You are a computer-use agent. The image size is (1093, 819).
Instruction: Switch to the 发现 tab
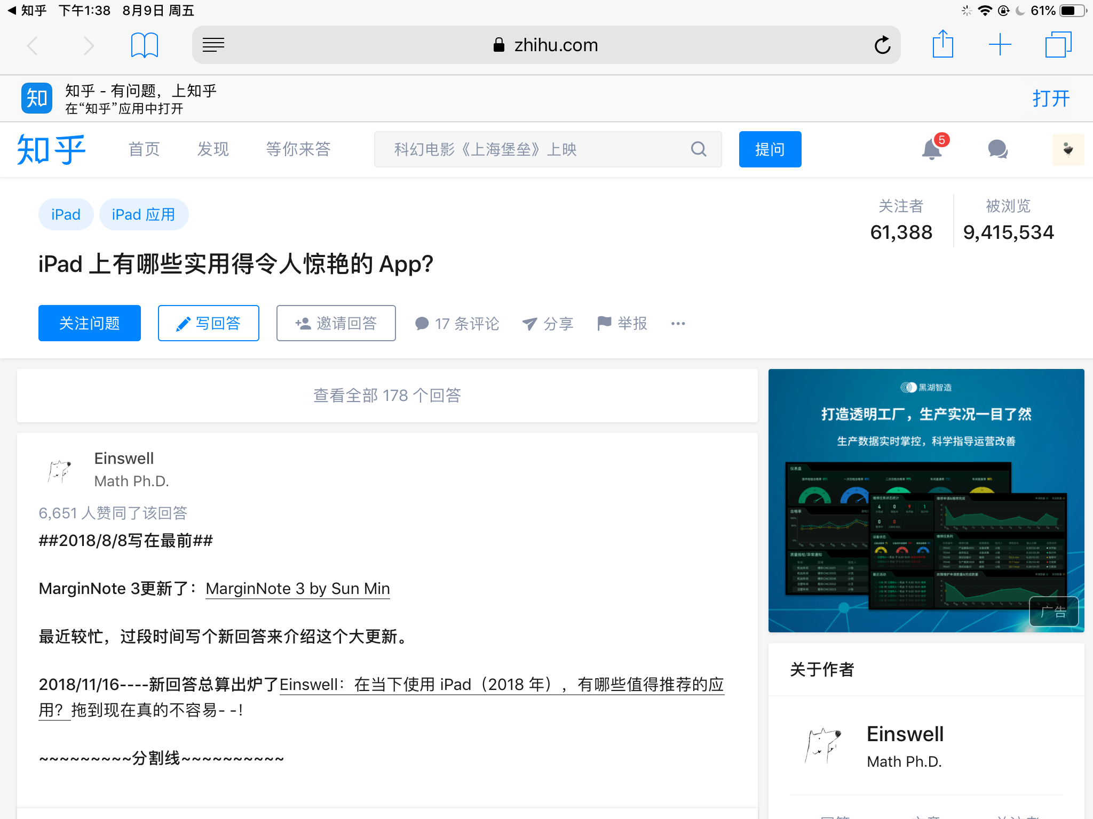pyautogui.click(x=213, y=149)
